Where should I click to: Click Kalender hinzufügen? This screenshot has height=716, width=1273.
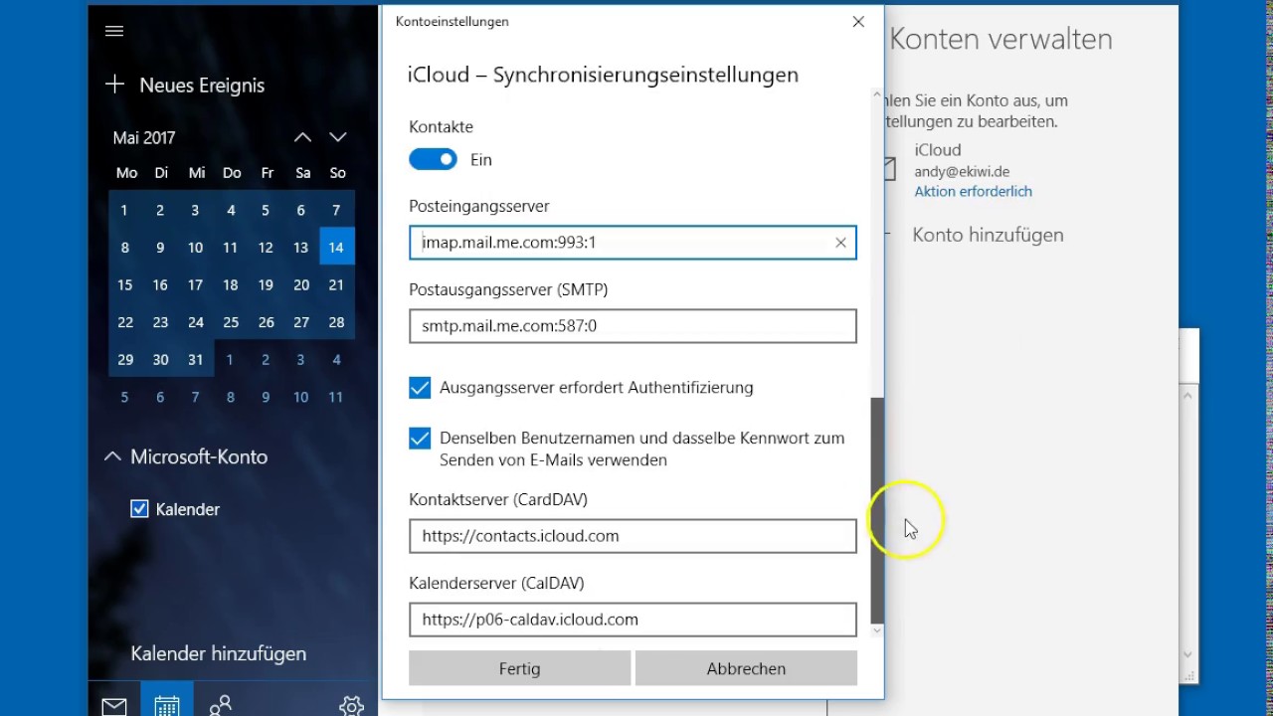(x=219, y=653)
